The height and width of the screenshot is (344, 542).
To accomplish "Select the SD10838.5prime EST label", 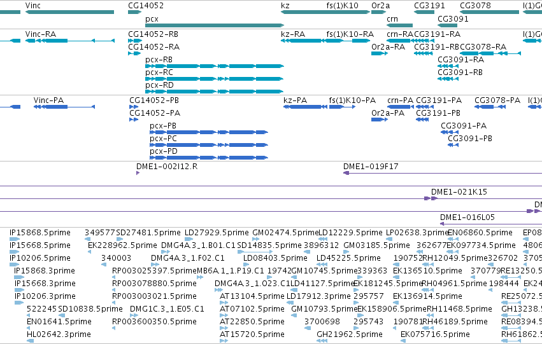I will click(90, 309).
